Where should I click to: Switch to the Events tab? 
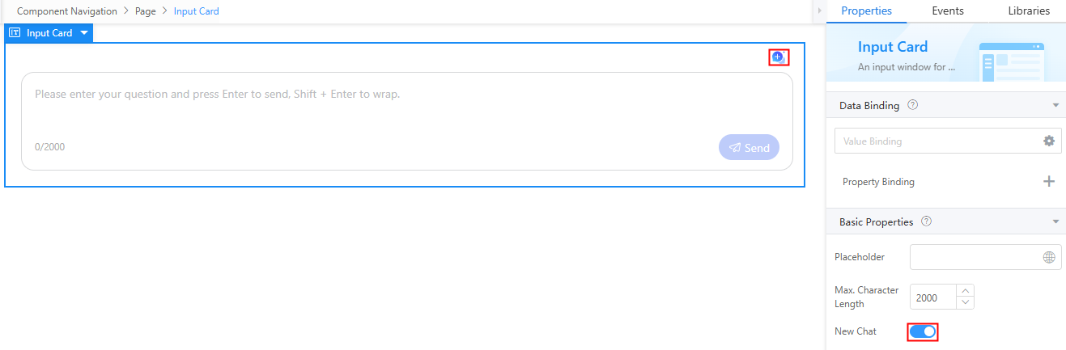point(947,11)
